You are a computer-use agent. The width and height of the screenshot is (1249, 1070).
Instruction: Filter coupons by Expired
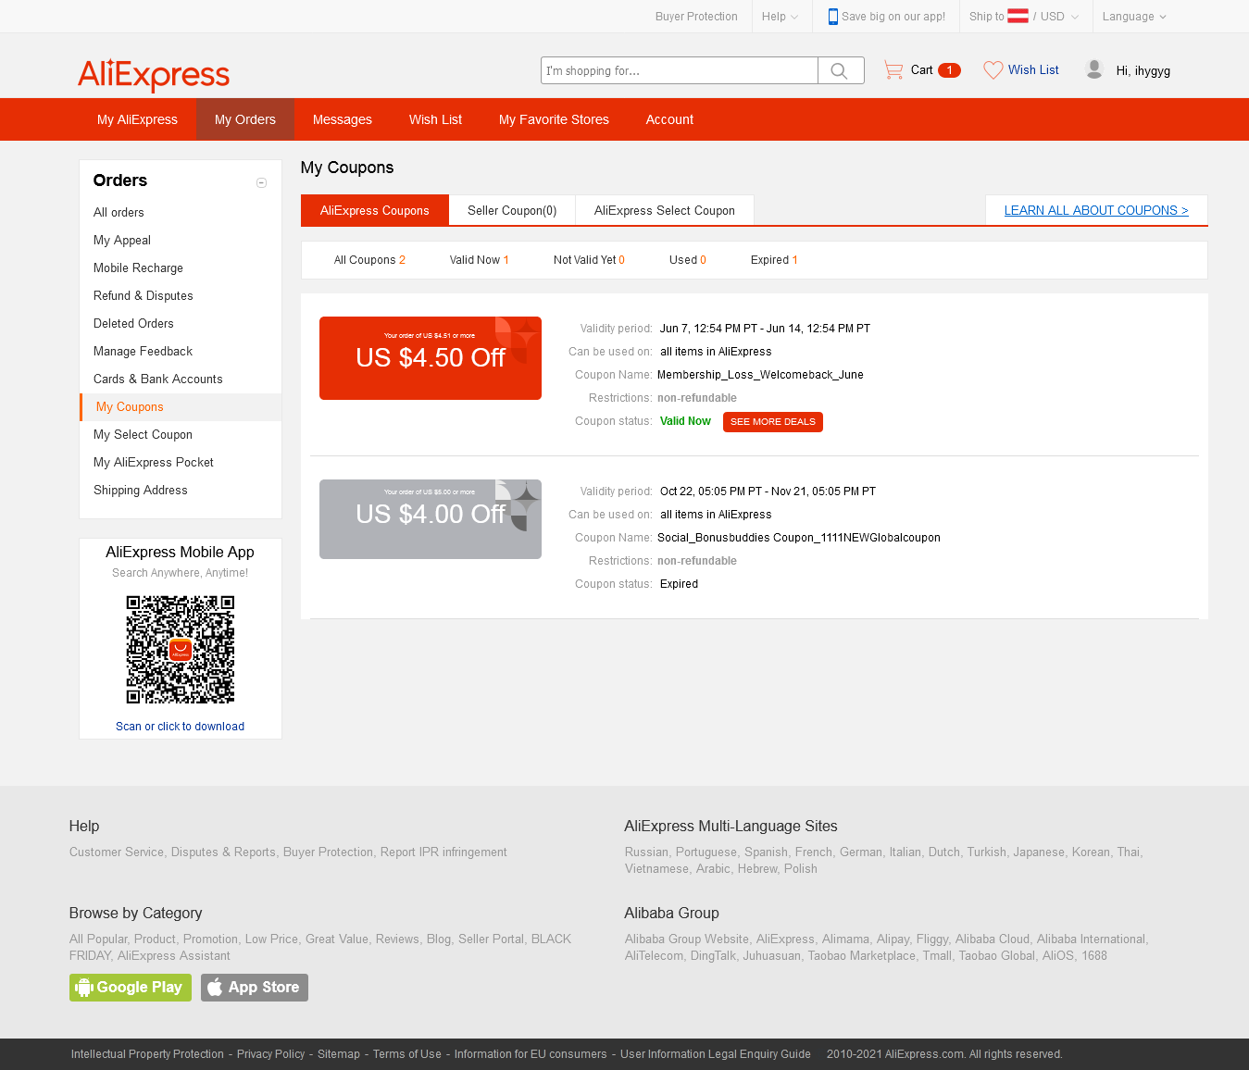[774, 260]
